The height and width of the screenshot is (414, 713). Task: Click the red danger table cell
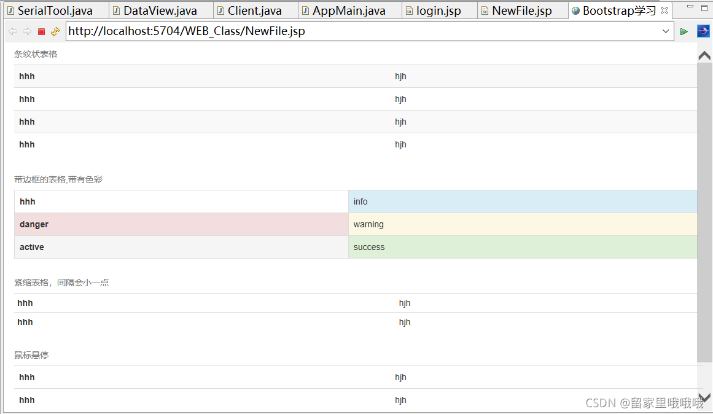click(181, 224)
